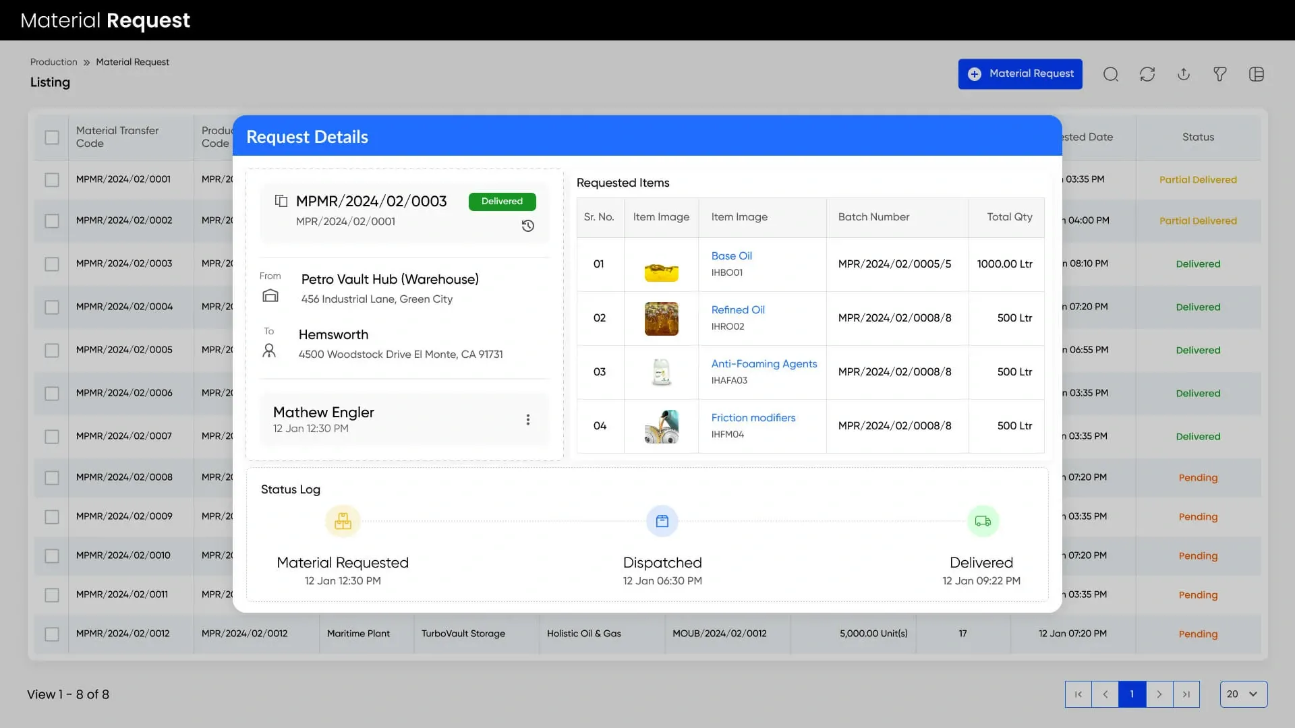The height and width of the screenshot is (728, 1295).
Task: Open the page size dropdown showing 20
Action: pyautogui.click(x=1243, y=694)
